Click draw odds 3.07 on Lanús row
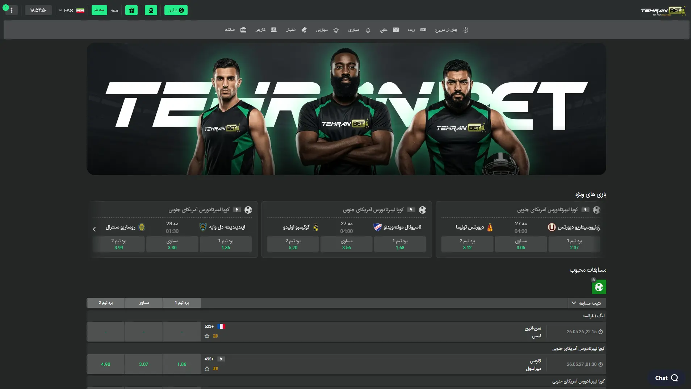 [144, 364]
